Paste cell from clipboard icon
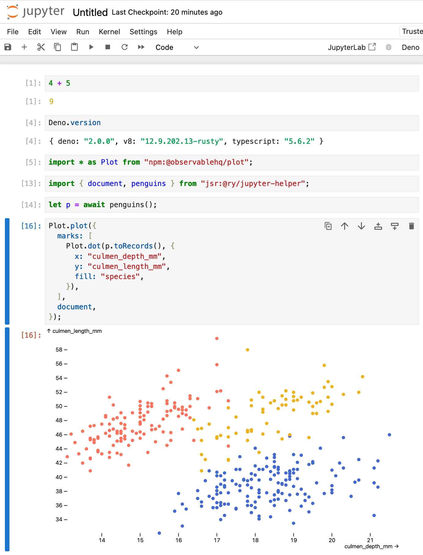 pyautogui.click(x=74, y=47)
